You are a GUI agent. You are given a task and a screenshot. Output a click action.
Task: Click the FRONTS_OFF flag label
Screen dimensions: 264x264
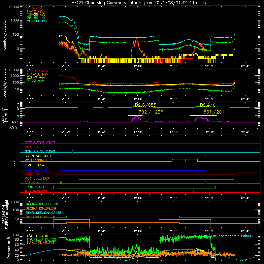(35, 187)
